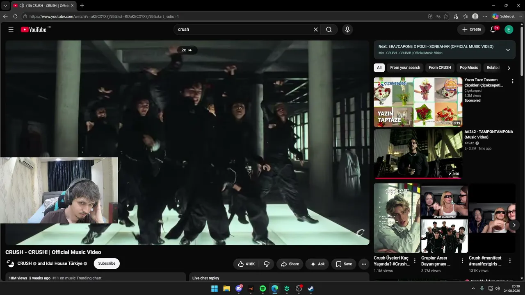525x295 pixels.
Task: Open the YouTube guide hamburger menu
Action: pyautogui.click(x=11, y=29)
